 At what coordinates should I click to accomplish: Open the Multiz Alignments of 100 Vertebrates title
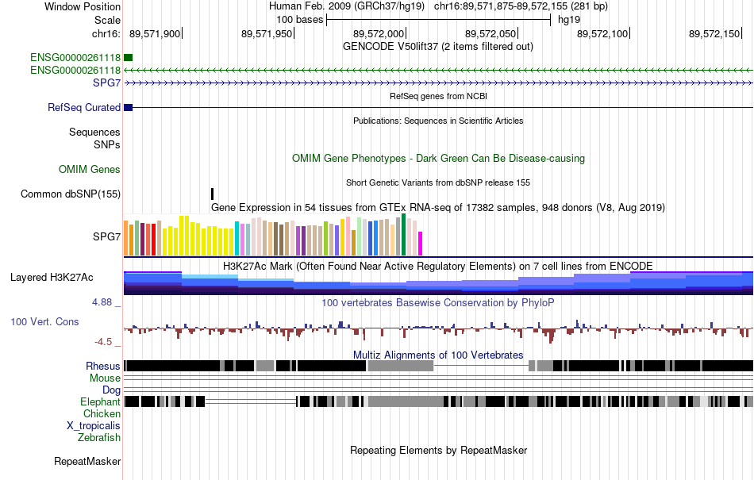[x=438, y=355]
